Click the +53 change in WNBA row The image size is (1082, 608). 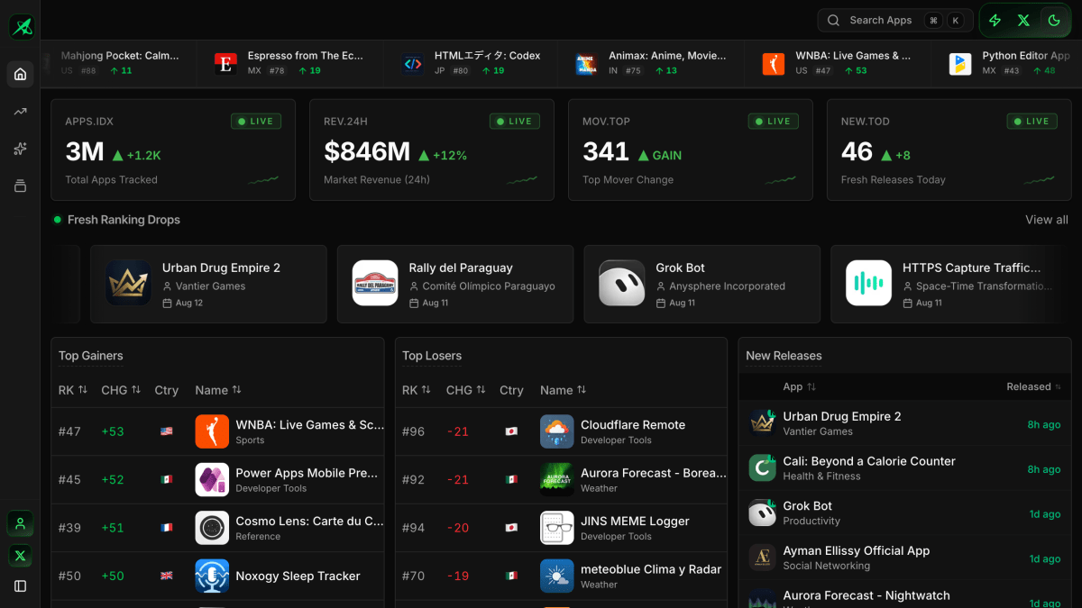113,431
